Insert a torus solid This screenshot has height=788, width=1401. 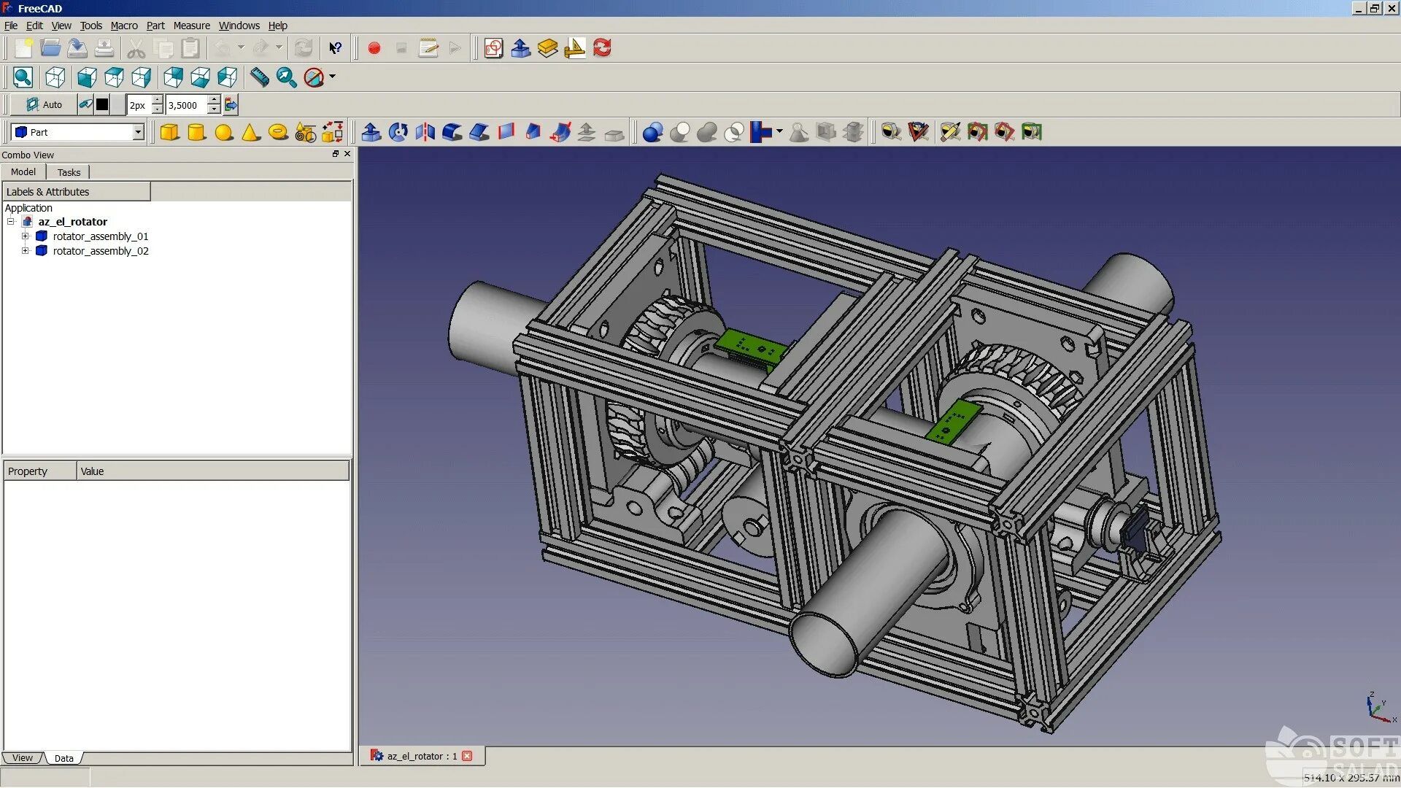click(278, 132)
